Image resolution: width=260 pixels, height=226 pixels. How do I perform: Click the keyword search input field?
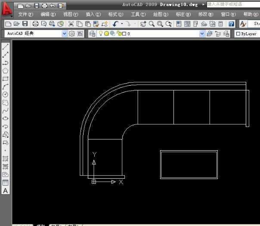233,4
